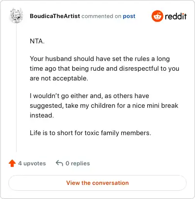Click the line "are not acceptable."
Screen dimensions: 195x199
click(59, 79)
